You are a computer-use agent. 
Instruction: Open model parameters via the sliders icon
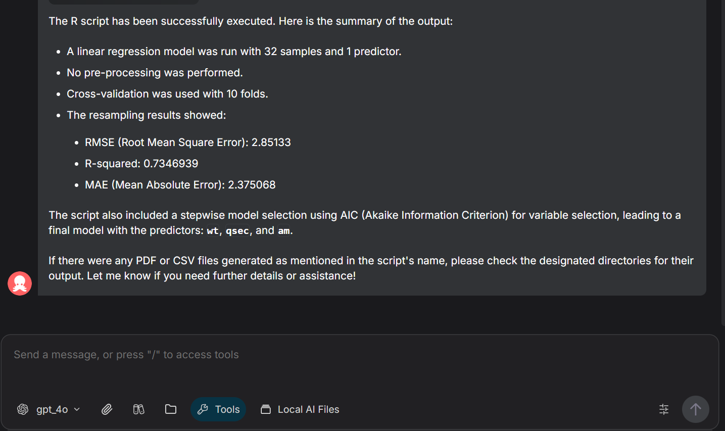[x=663, y=409]
